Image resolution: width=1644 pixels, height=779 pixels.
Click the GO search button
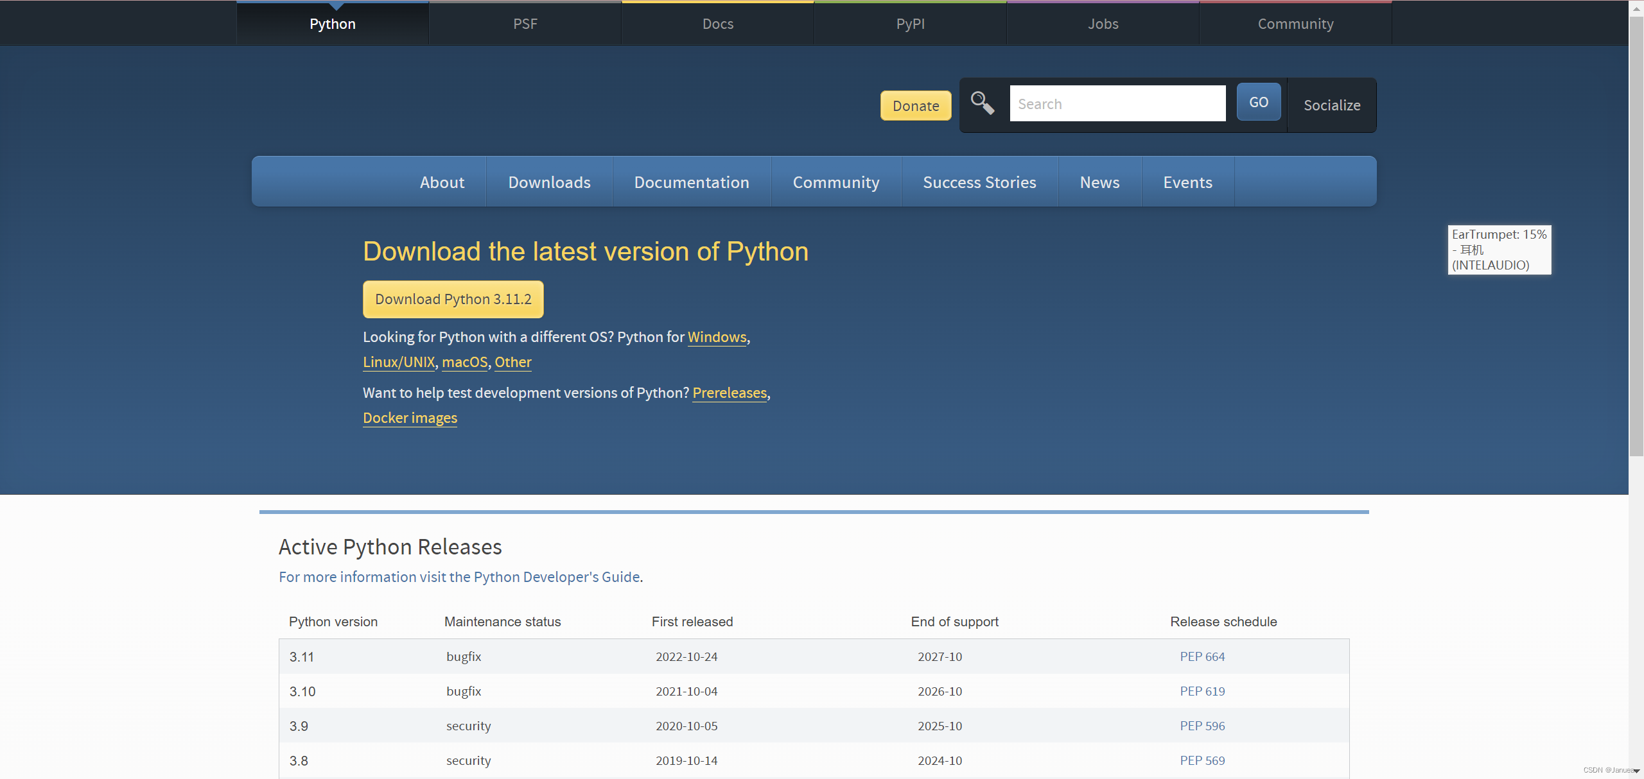(1259, 102)
